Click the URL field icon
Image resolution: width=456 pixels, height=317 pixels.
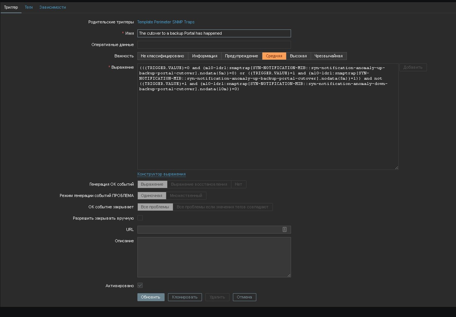pyautogui.click(x=285, y=229)
